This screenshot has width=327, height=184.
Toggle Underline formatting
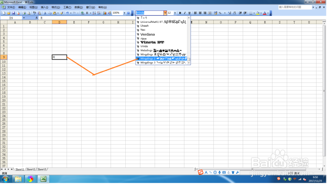coord(190,13)
